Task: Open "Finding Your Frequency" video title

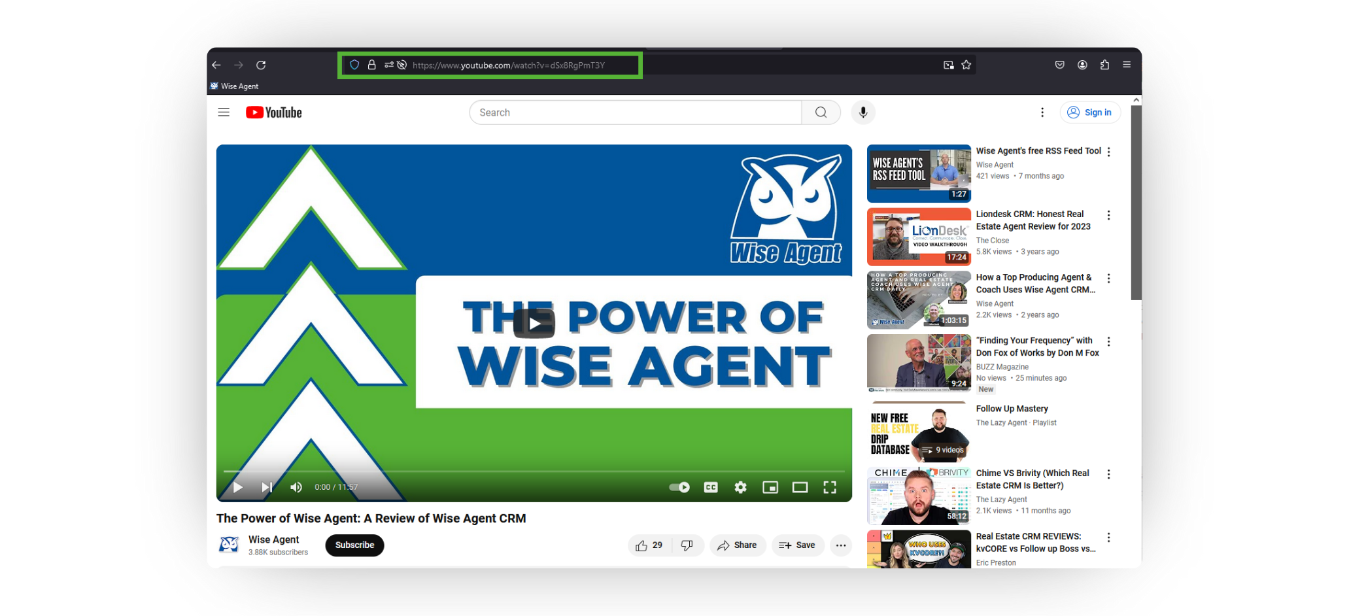Action: pos(1038,347)
